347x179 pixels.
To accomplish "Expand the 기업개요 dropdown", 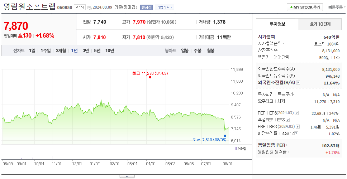I will coord(165,7).
